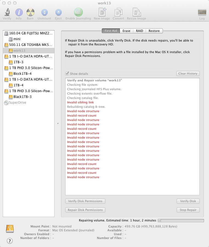Viewport: 209px width, 247px height.
Task: Switch to the First Aid tab
Action: [x=111, y=31]
